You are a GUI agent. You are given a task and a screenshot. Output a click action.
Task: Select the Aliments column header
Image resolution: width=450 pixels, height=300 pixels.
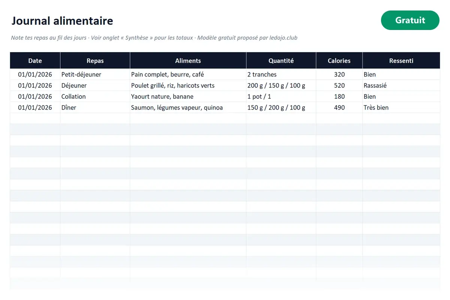188,61
